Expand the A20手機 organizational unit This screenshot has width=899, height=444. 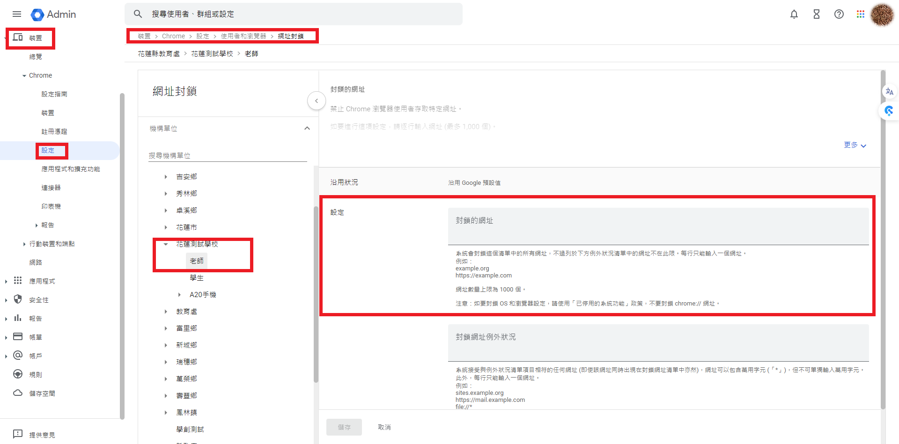[x=179, y=295]
